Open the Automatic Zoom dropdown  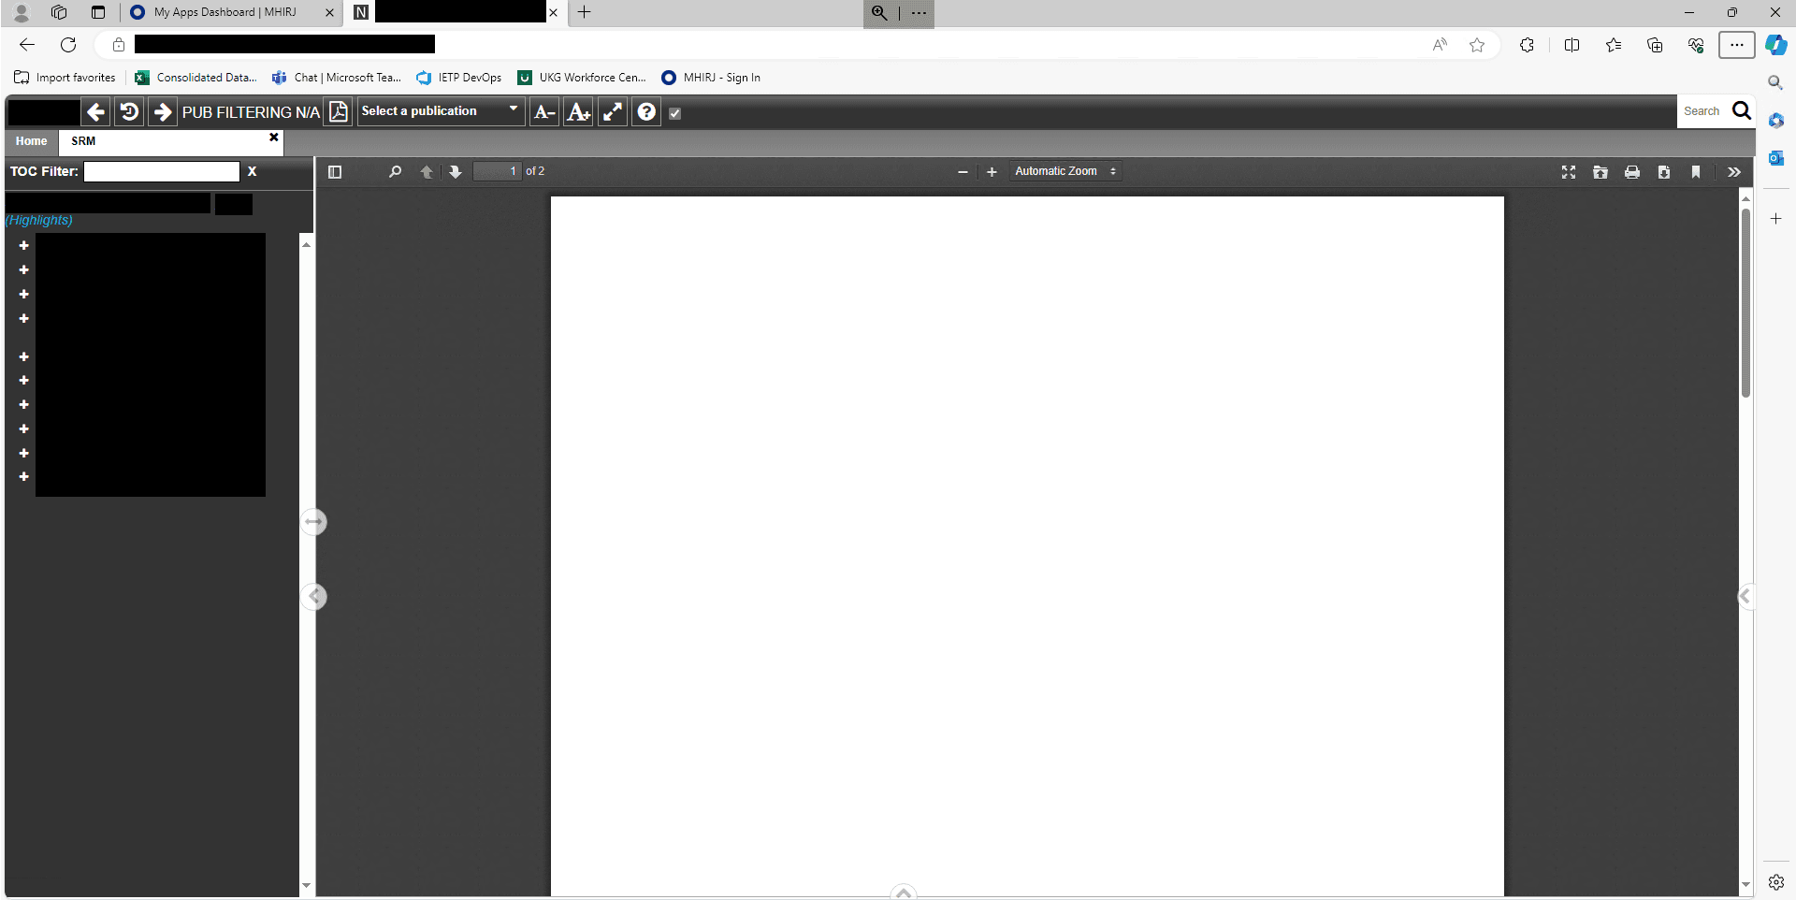click(x=1065, y=171)
